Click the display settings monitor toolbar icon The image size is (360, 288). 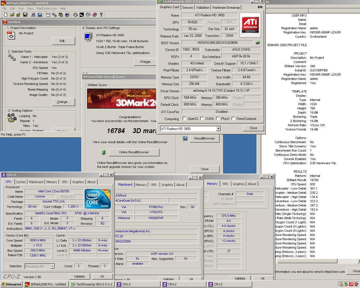coord(67,15)
